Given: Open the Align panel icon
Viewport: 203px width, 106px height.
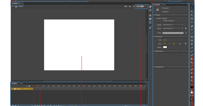Looking at the screenshot, I should (x=150, y=15).
